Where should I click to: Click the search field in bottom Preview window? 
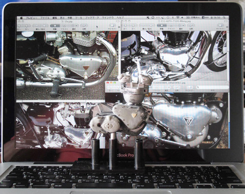pyautogui.click(x=212, y=87)
